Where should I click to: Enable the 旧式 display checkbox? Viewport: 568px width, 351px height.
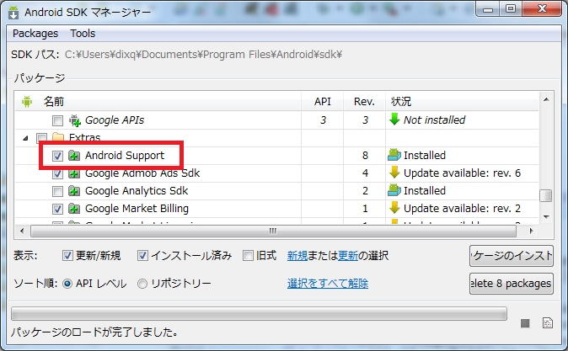click(248, 256)
